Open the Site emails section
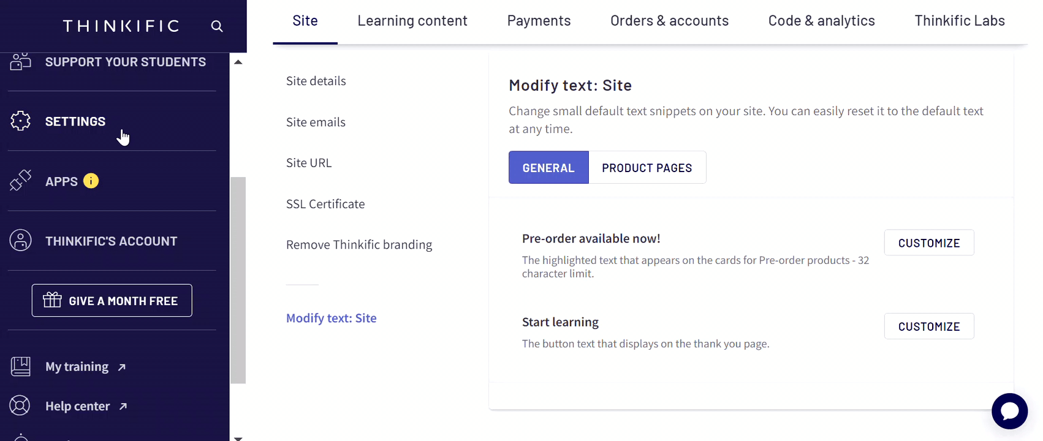Image resolution: width=1043 pixels, height=441 pixels. (316, 122)
